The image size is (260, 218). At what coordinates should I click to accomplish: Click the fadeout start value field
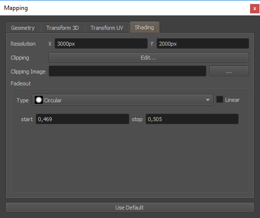click(83, 119)
